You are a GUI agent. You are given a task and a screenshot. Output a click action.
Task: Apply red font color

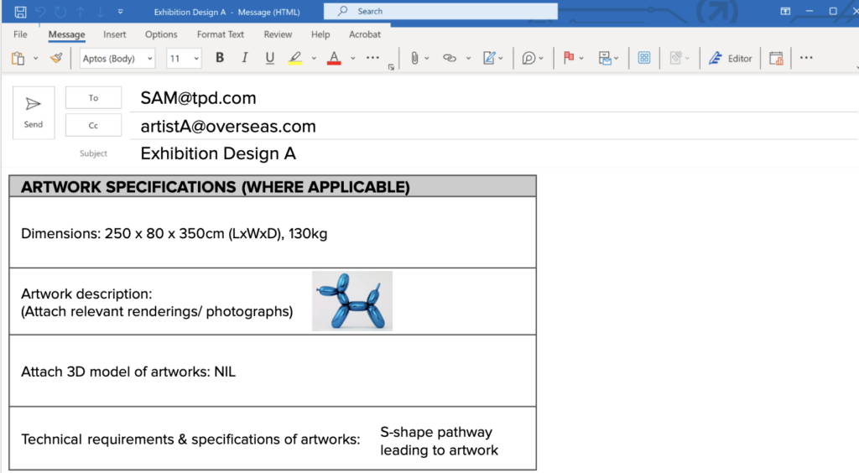[334, 58]
